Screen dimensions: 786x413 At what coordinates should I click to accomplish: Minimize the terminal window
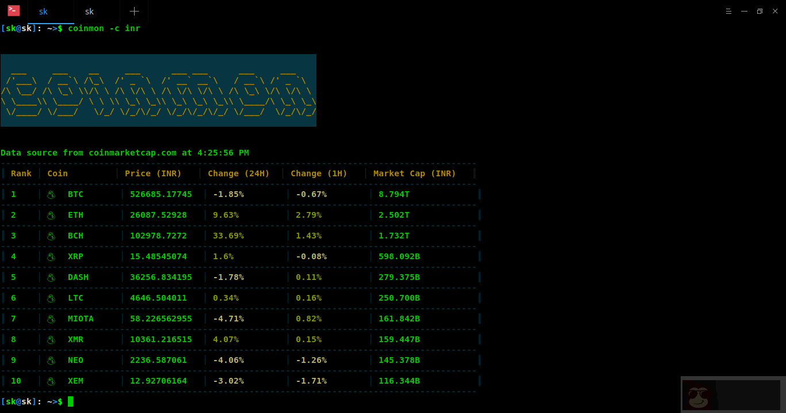pos(744,11)
